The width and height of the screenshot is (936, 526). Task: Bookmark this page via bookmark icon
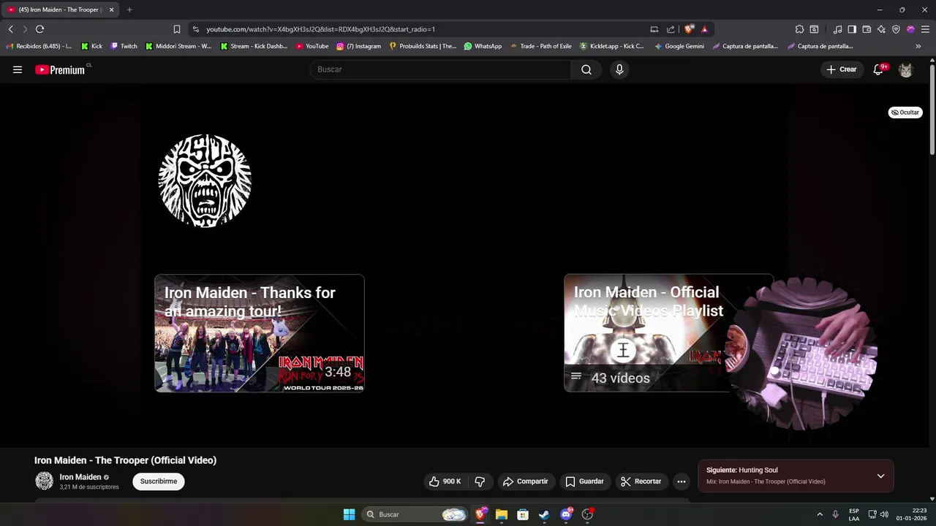(x=176, y=29)
